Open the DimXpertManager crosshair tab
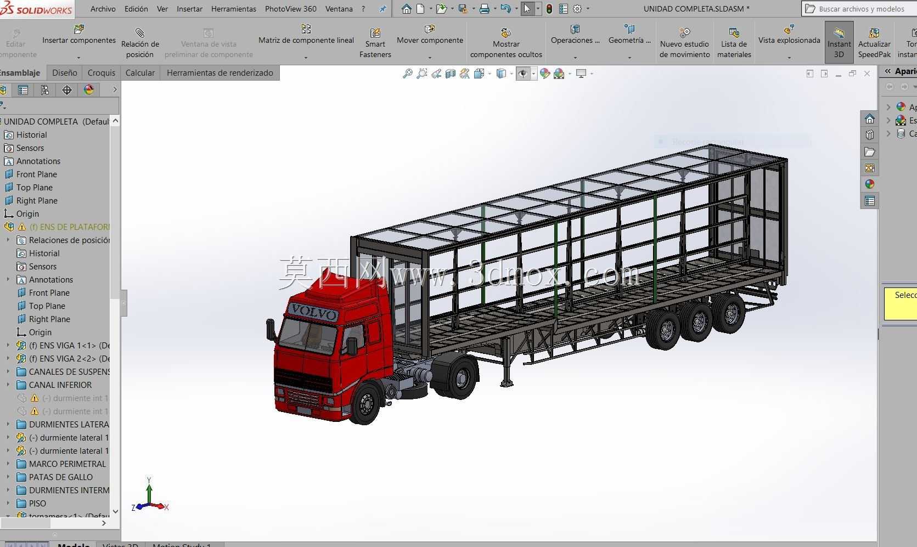917x547 pixels. coord(67,90)
